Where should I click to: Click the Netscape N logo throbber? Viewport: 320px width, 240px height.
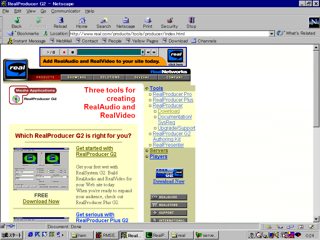314,22
